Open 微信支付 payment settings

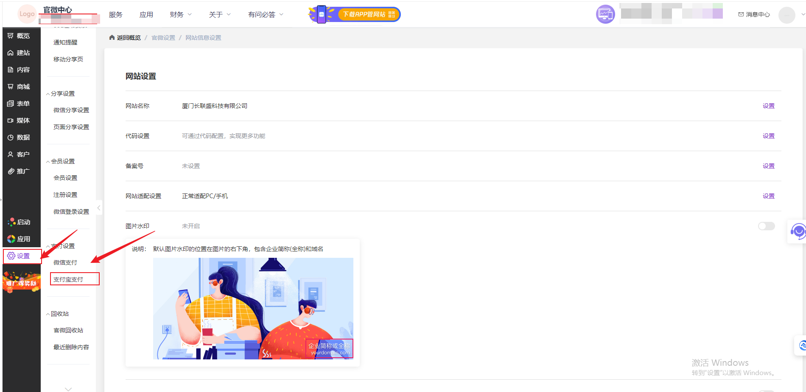pos(65,262)
